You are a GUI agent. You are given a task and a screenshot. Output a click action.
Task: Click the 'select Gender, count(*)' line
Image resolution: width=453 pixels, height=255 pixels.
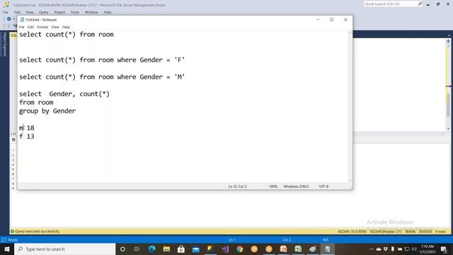tap(64, 94)
